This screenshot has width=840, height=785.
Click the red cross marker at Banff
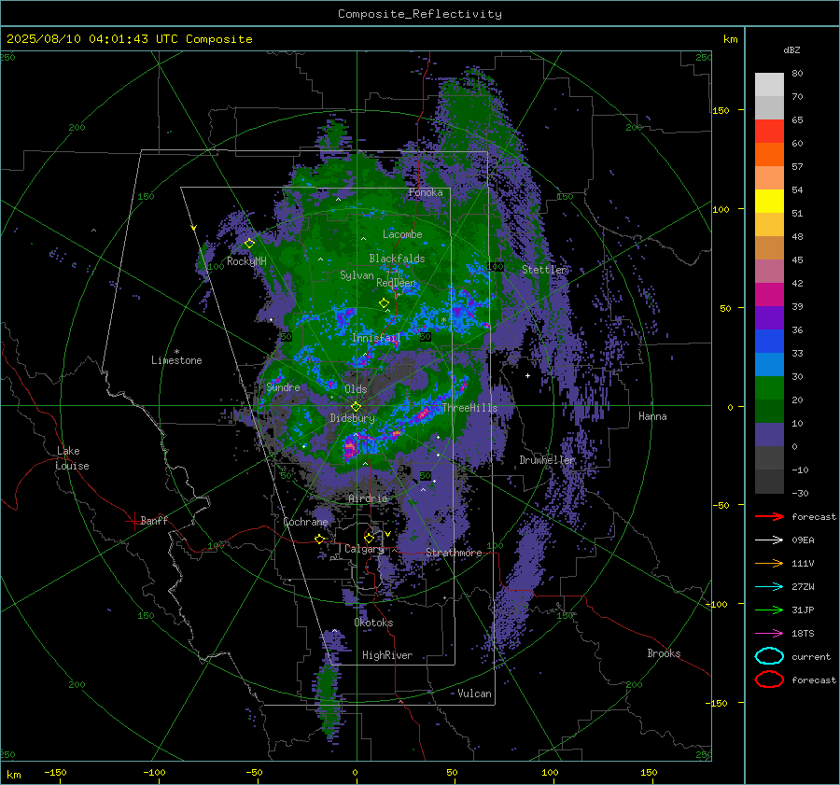[133, 521]
